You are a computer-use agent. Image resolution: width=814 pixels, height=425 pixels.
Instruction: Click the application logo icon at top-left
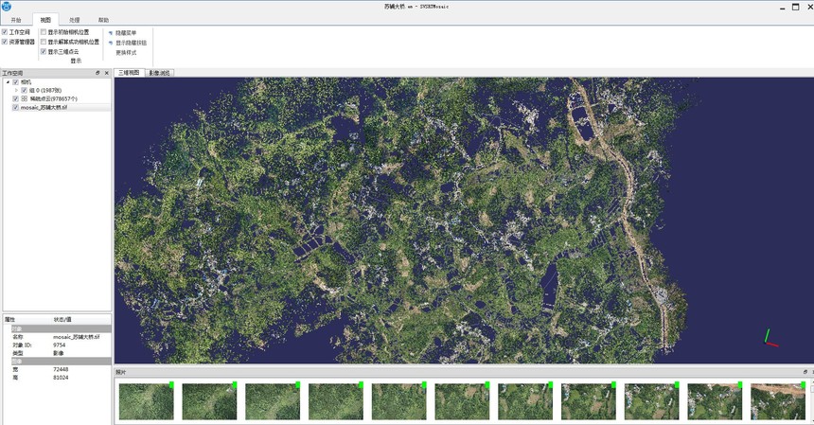[x=7, y=7]
